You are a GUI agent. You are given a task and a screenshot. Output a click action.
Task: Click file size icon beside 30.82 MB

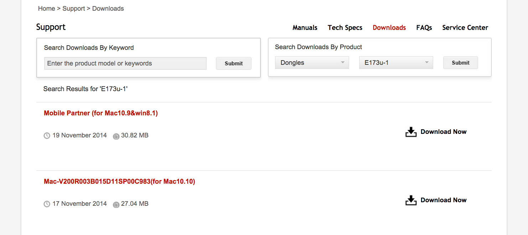(x=116, y=136)
